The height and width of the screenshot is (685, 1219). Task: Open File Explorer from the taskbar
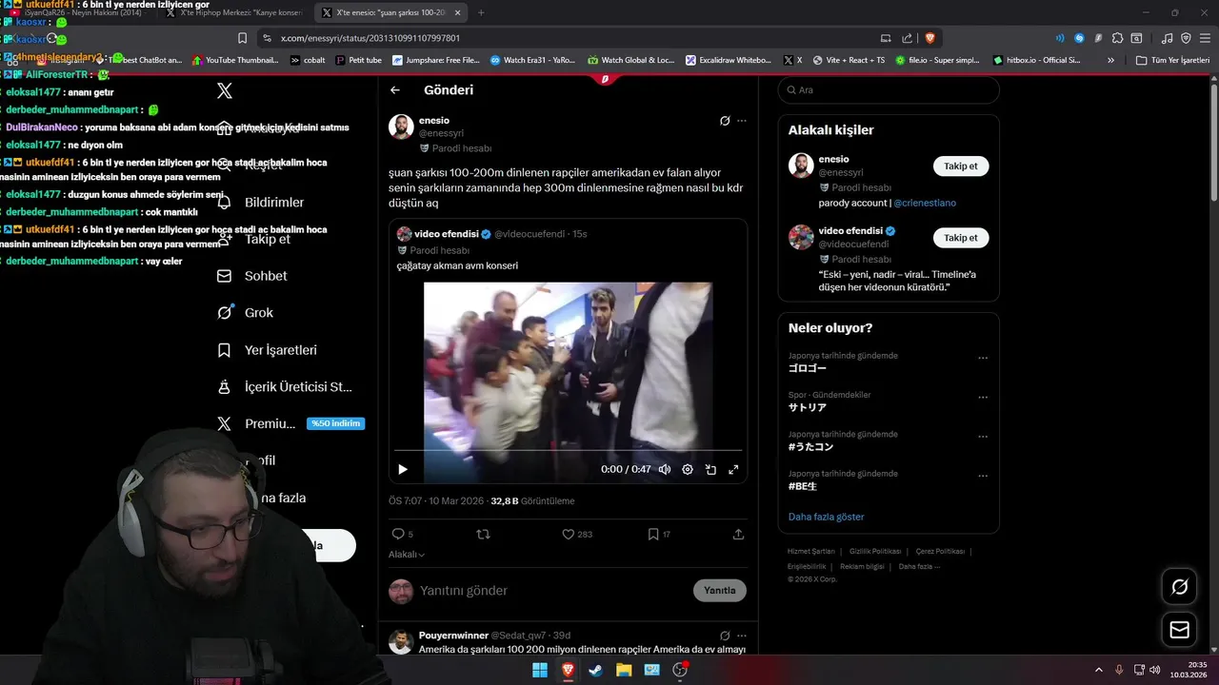pyautogui.click(x=624, y=670)
